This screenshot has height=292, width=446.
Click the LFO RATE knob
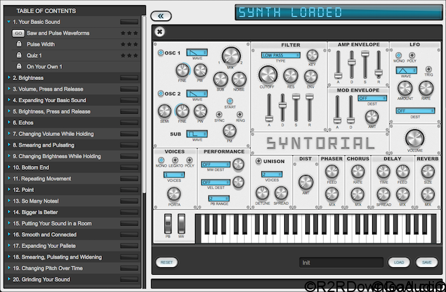(x=426, y=88)
